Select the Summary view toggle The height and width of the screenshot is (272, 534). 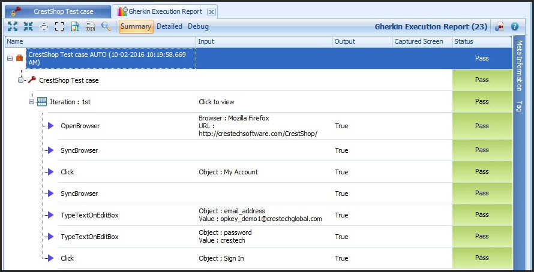(x=136, y=26)
